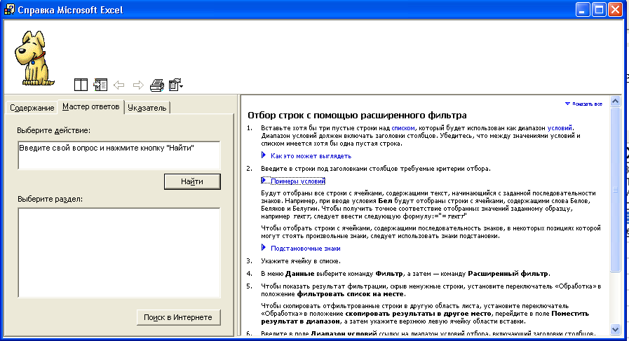Click the topic heading 'Отбор строк с помощью расширенного фильтра'
629x341 pixels.
click(x=357, y=116)
